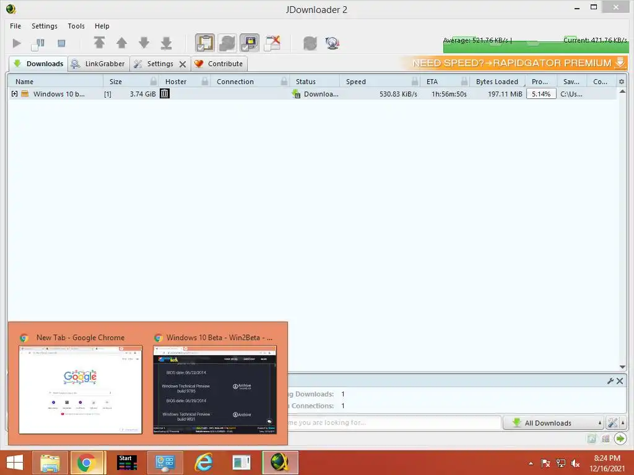Screen dimensions: 634x475
Task: Click the green arrow icon at bottom right
Action: [x=620, y=439]
